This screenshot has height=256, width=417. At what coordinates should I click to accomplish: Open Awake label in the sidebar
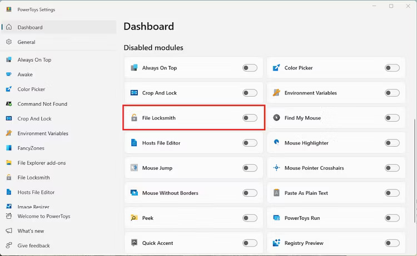[x=25, y=74]
